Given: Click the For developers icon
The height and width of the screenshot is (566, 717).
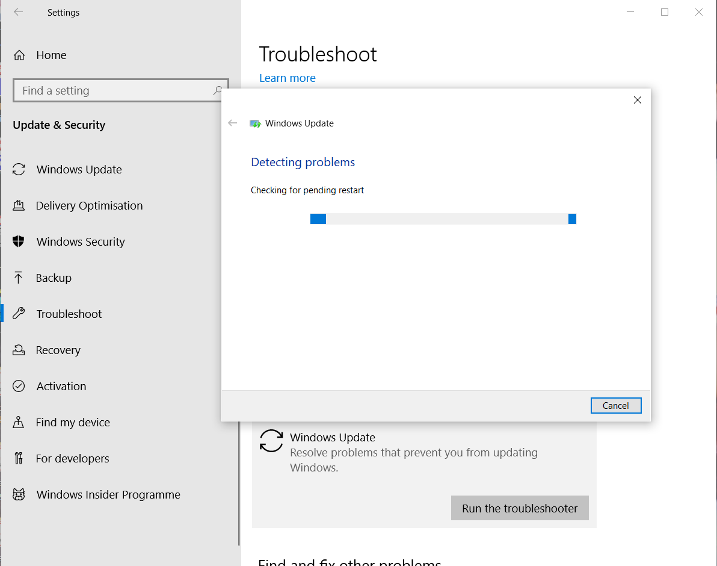Looking at the screenshot, I should [18, 458].
